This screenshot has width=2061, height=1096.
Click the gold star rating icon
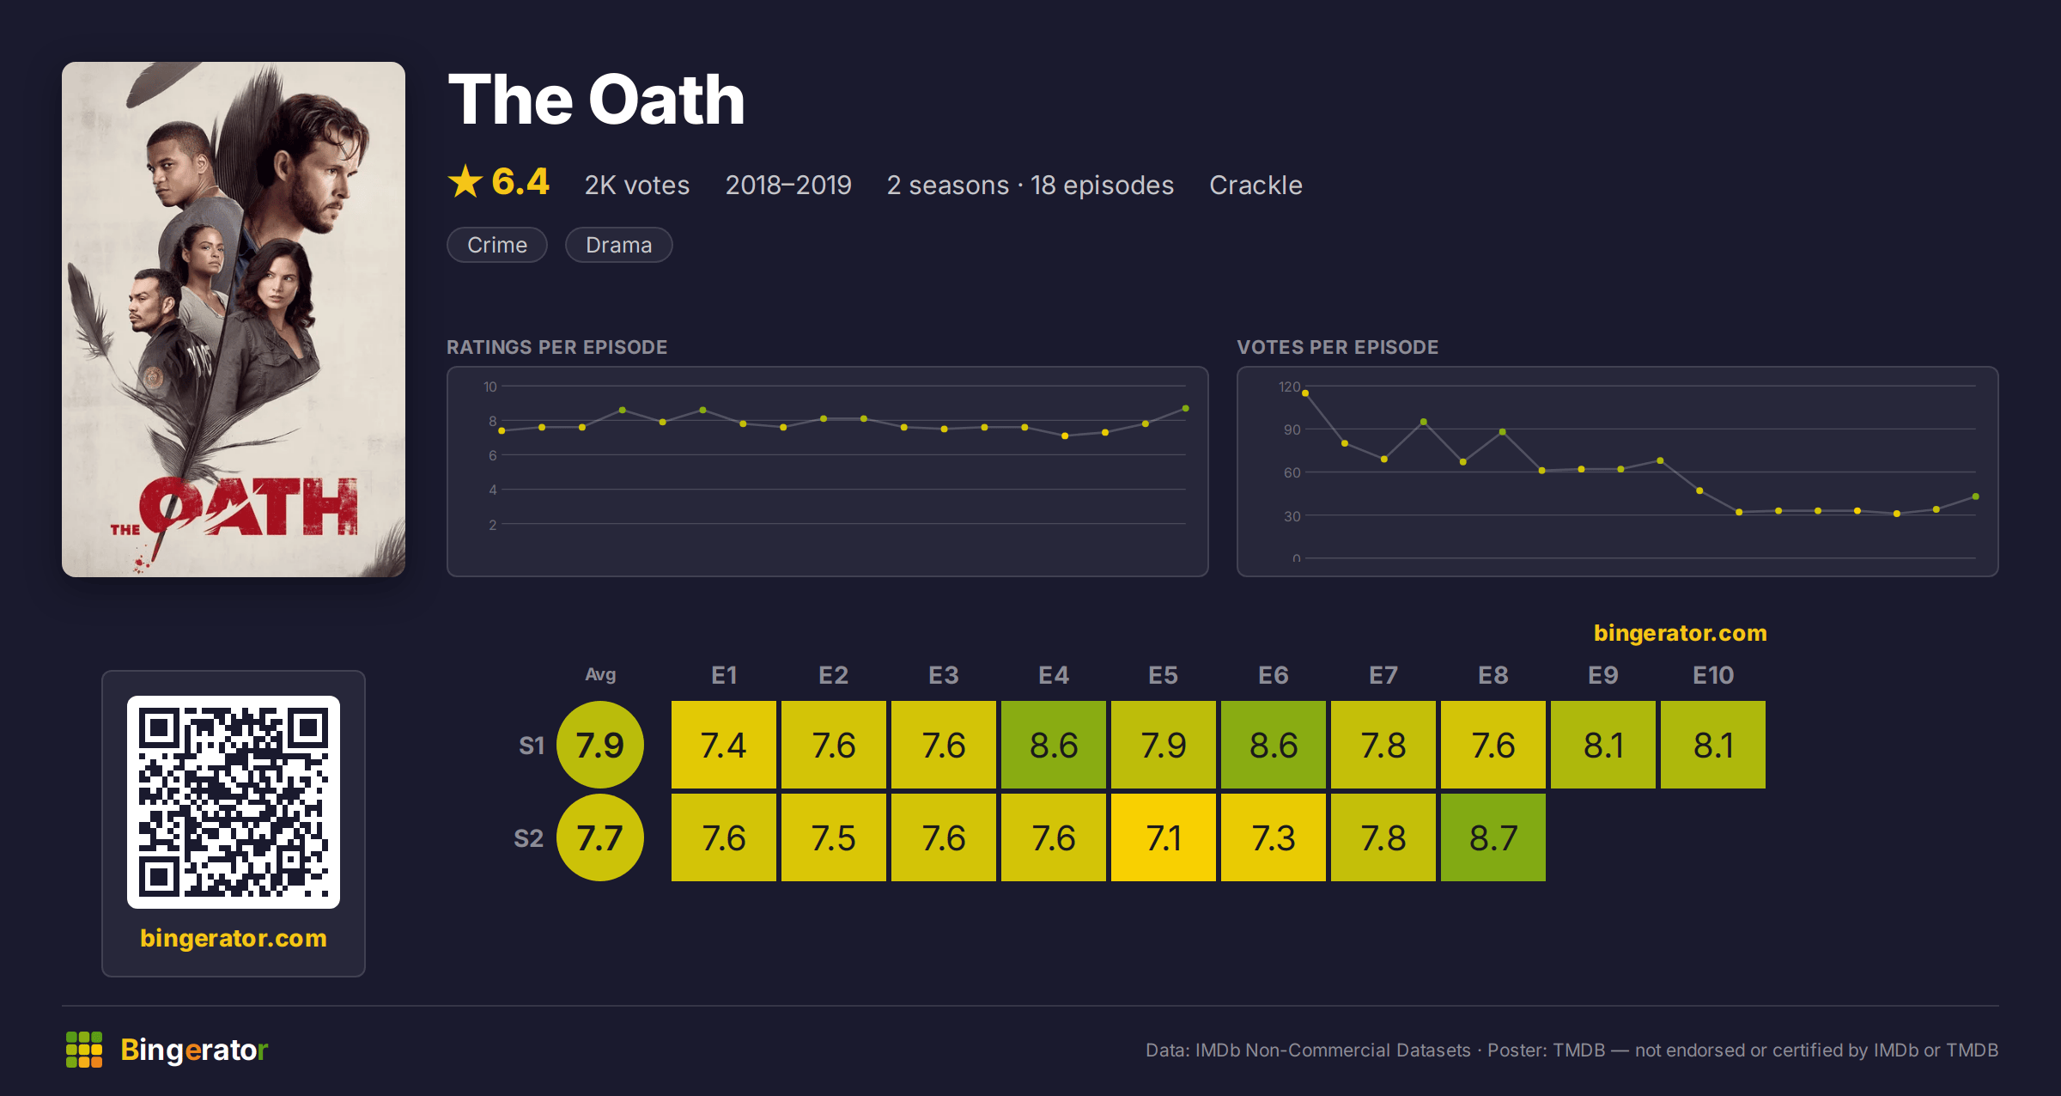(465, 181)
